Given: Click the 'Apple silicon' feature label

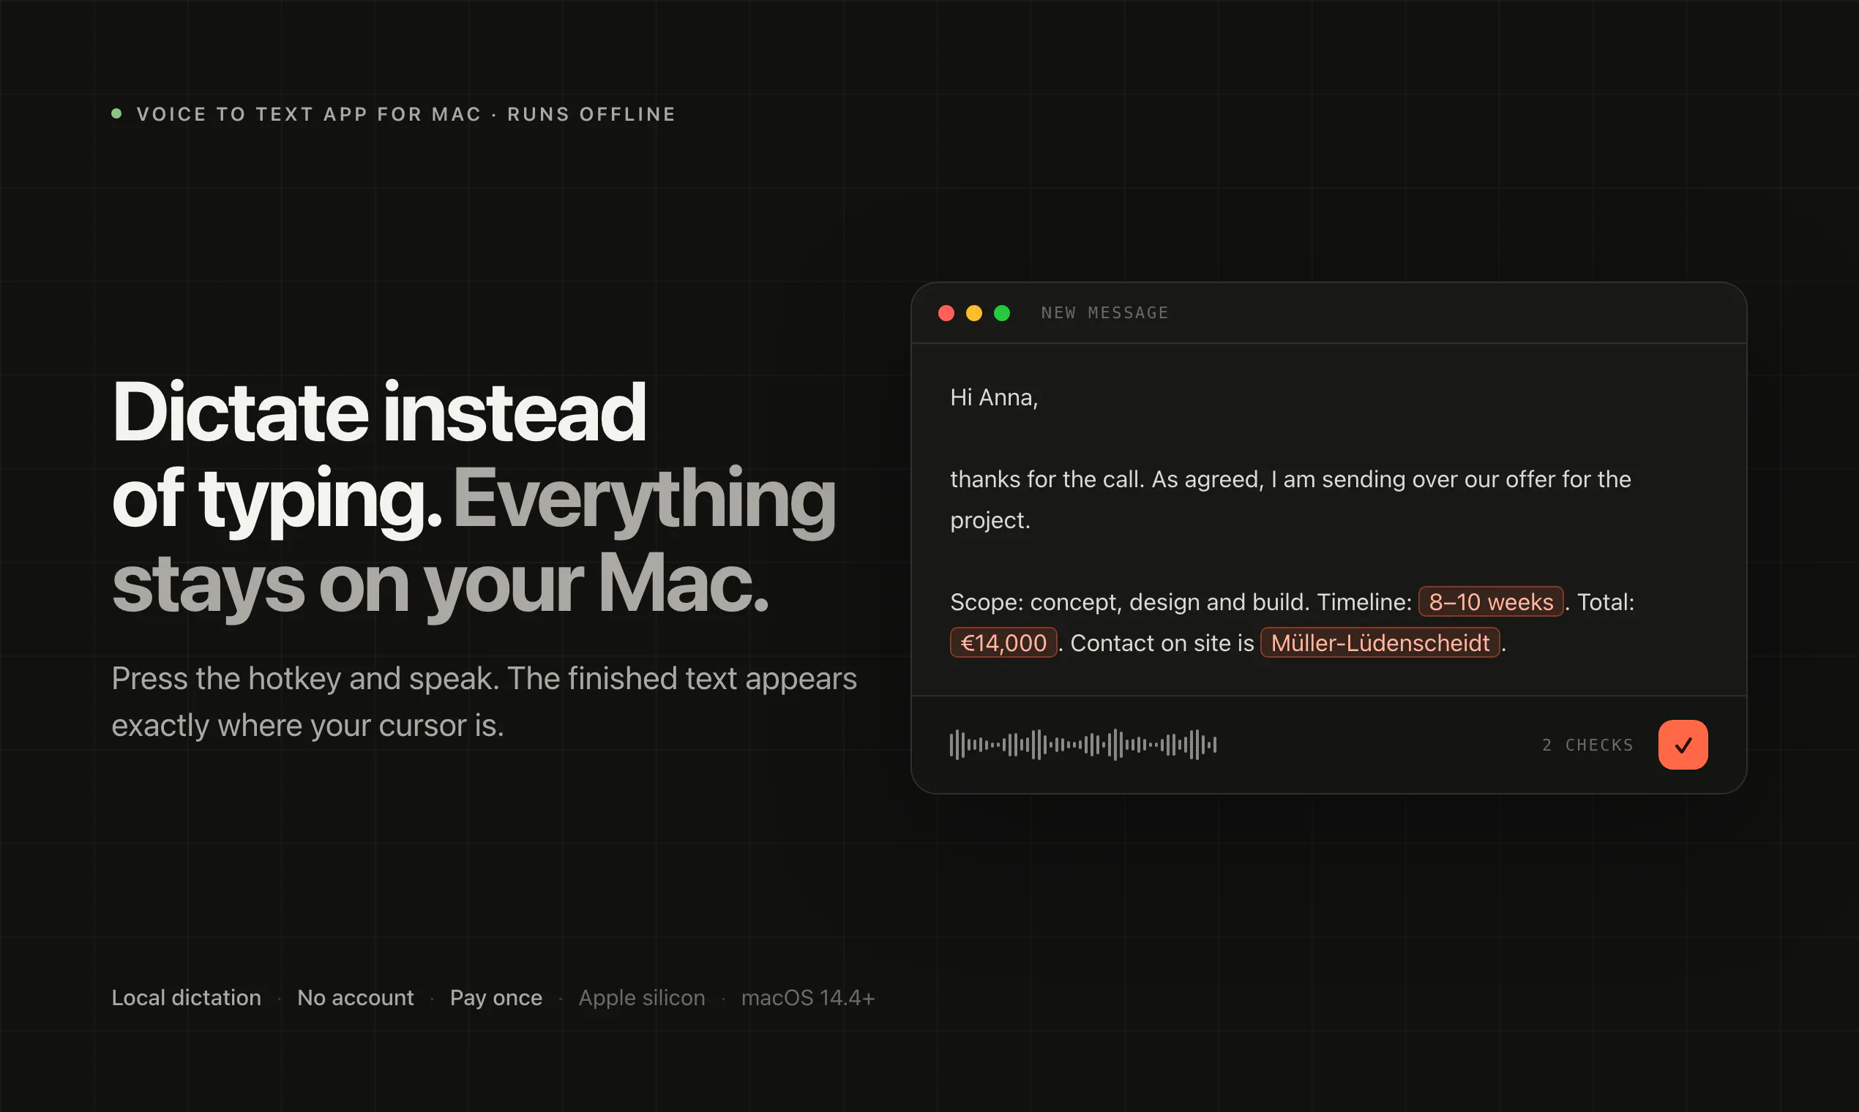Looking at the screenshot, I should click(x=642, y=997).
